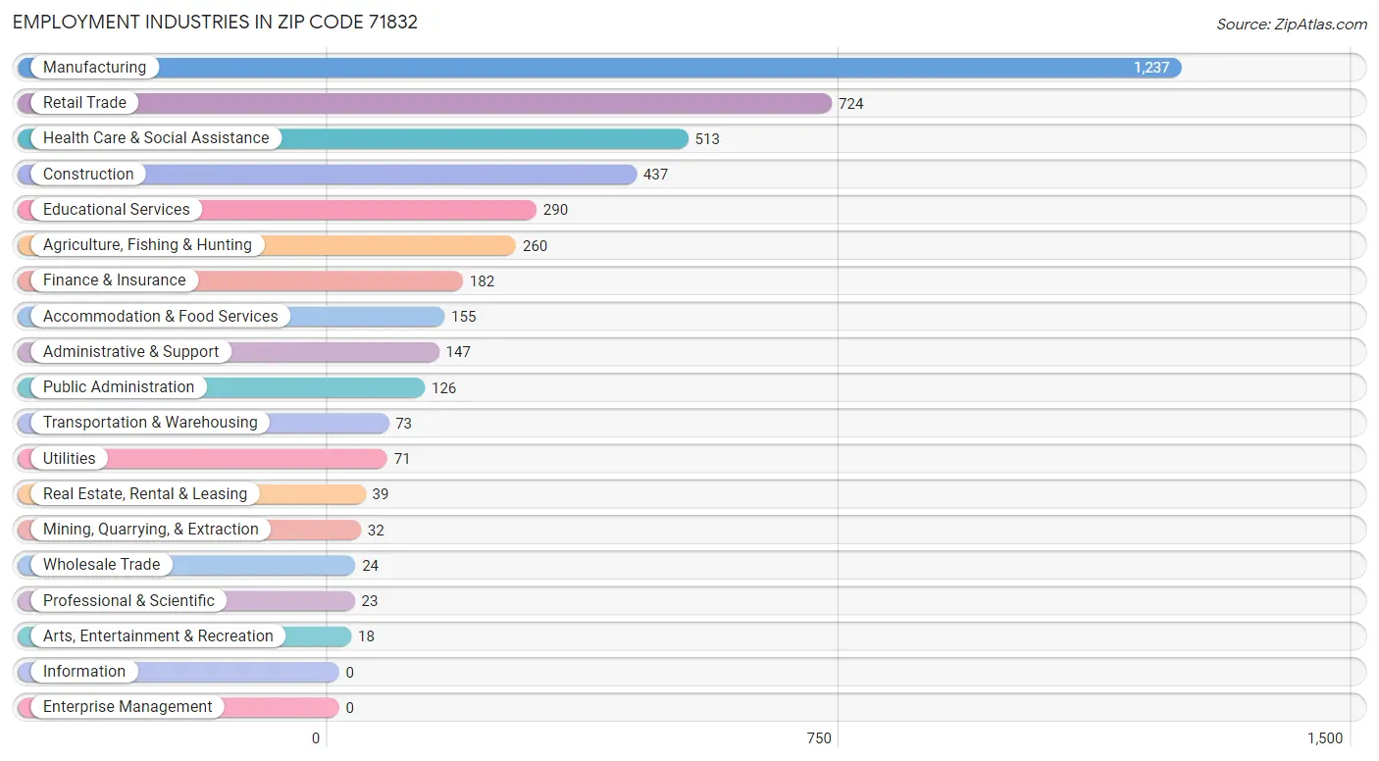Click the Arts & Recreation value 18
This screenshot has height=761, width=1379.
366,636
